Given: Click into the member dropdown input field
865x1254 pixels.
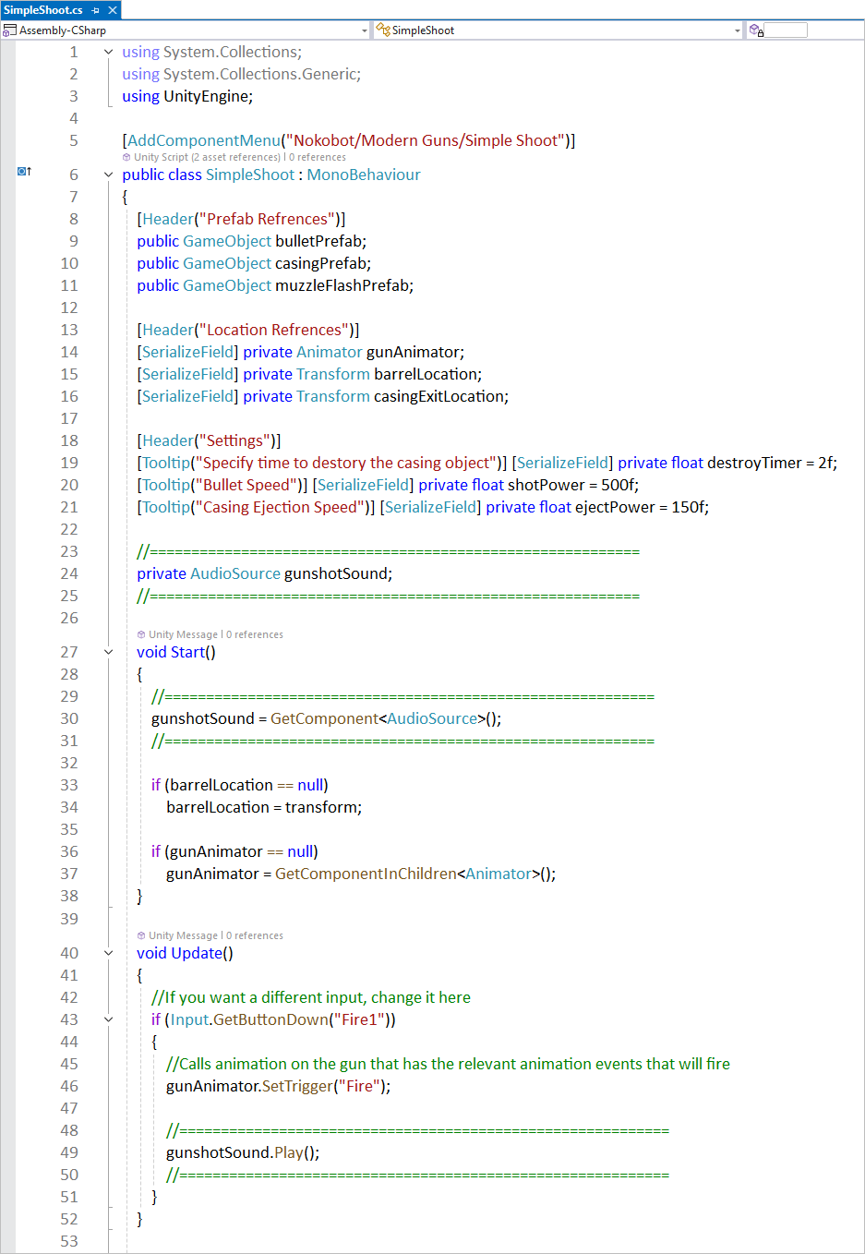Looking at the screenshot, I should (x=786, y=30).
